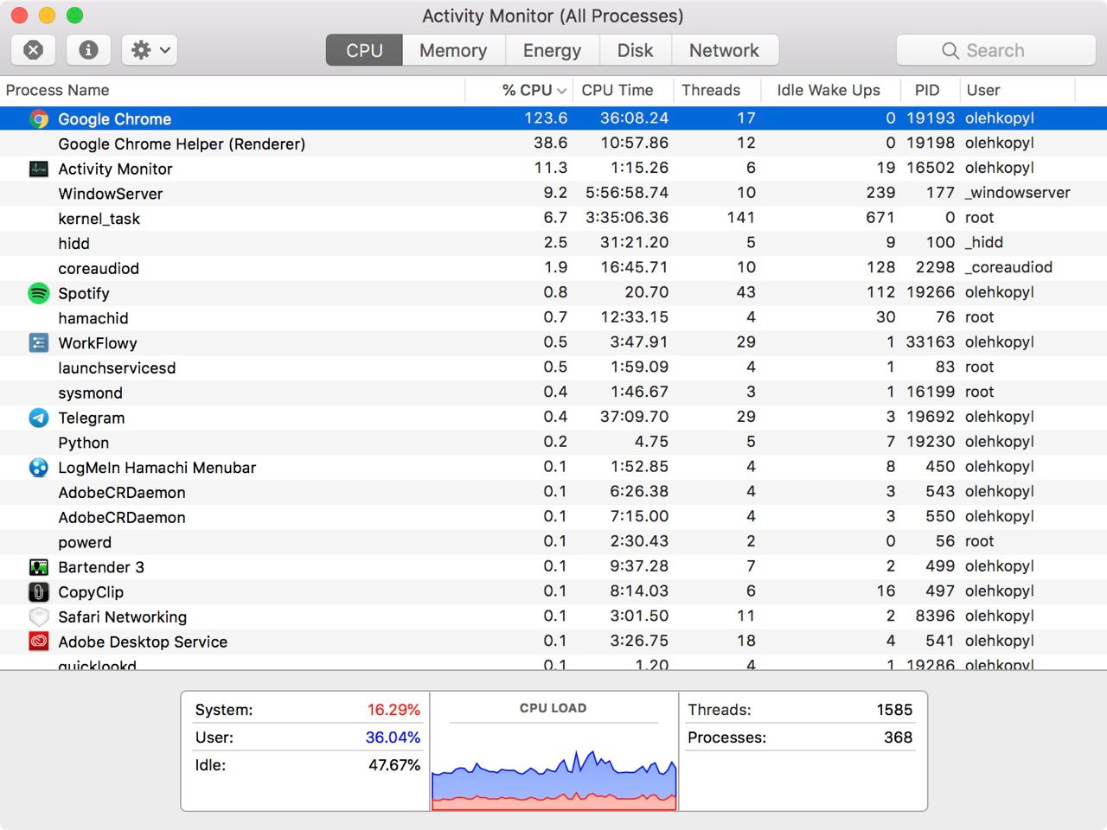The height and width of the screenshot is (830, 1107).
Task: Click the Spotify icon
Action: click(39, 293)
